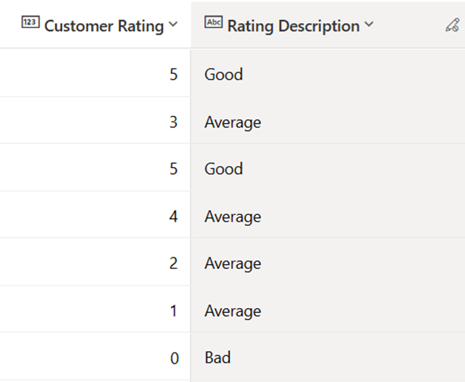Image resolution: width=465 pixels, height=382 pixels.
Task: Click the 123 number type icon
Action: 30,22
